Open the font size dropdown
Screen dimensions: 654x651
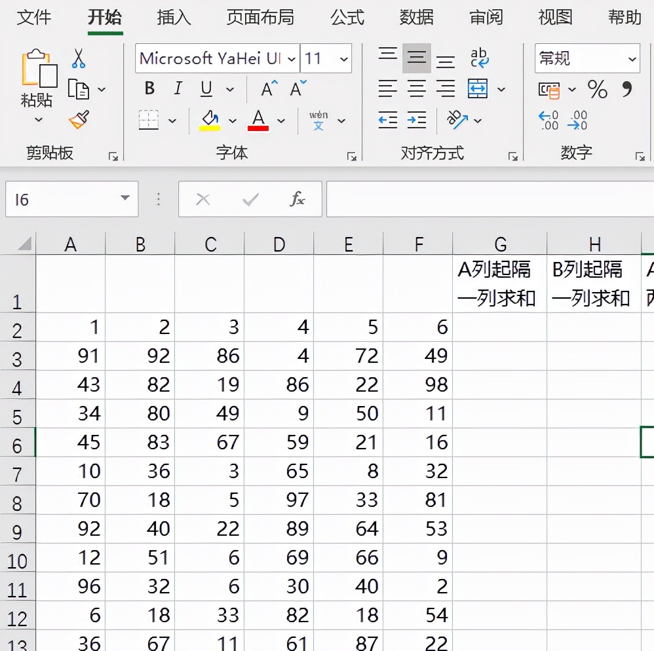343,59
